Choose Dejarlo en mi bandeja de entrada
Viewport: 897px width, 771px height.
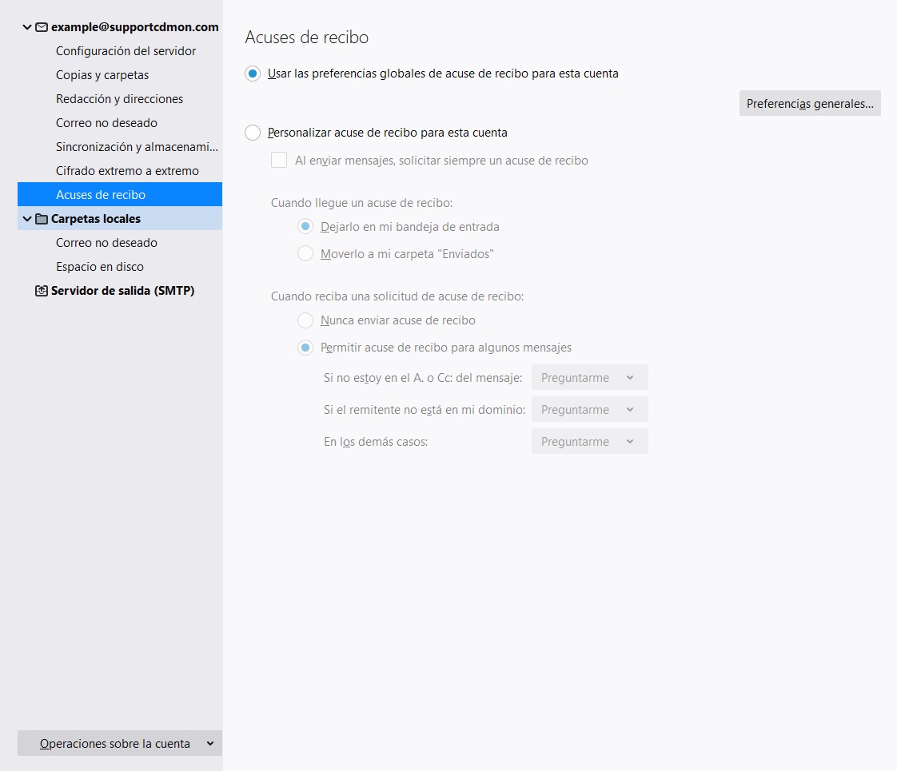click(x=305, y=227)
